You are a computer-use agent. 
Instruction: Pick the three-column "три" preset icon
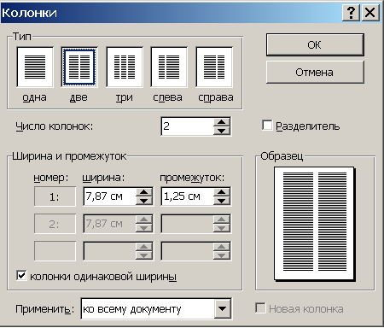click(x=125, y=67)
